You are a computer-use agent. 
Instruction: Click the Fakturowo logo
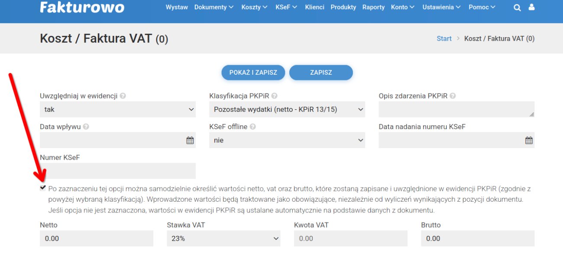pyautogui.click(x=82, y=7)
